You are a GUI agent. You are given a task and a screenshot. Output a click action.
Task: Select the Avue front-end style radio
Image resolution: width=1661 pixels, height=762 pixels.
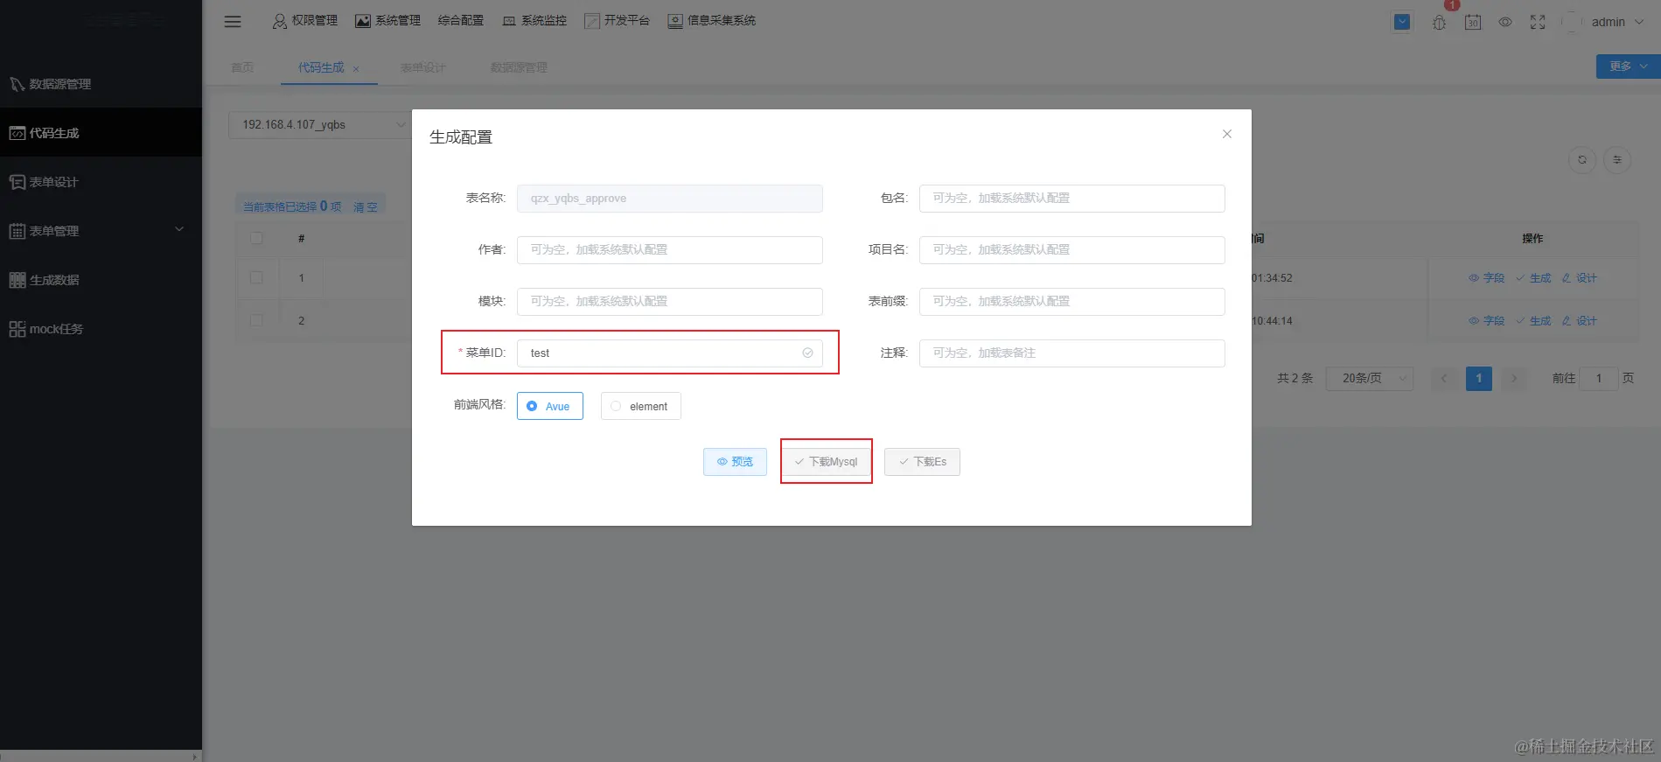click(x=549, y=406)
